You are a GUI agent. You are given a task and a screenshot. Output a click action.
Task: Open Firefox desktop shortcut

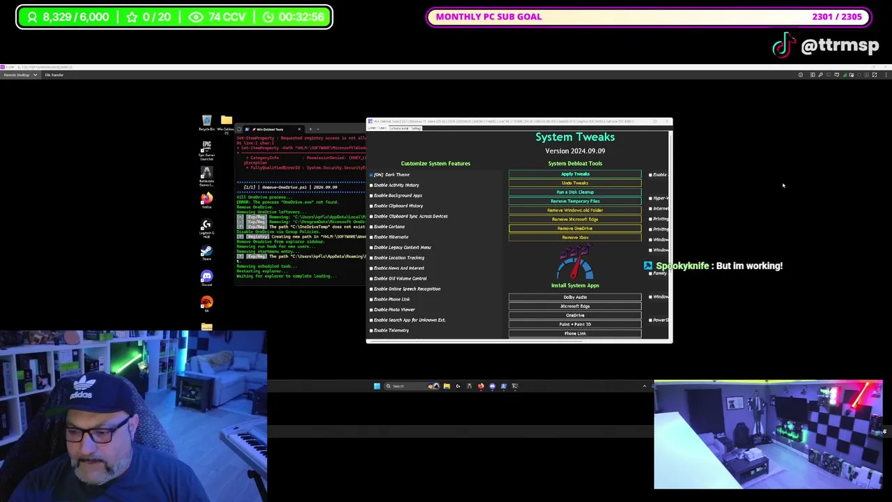point(206,200)
